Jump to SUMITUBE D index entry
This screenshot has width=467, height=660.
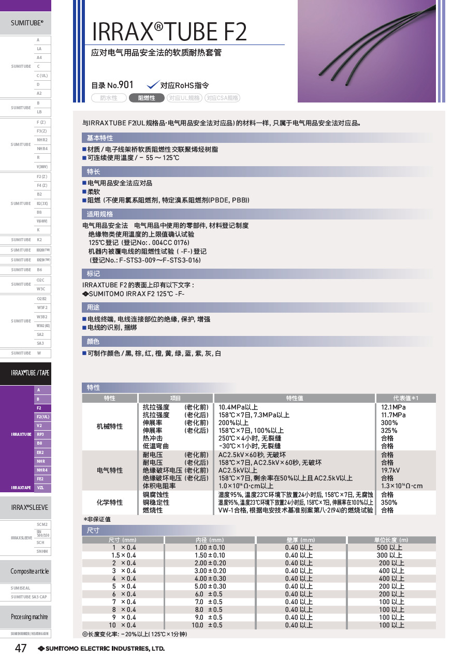tap(43, 84)
